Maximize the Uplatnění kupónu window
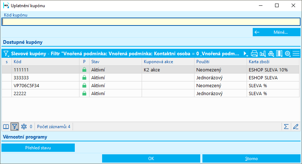 point(277,6)
